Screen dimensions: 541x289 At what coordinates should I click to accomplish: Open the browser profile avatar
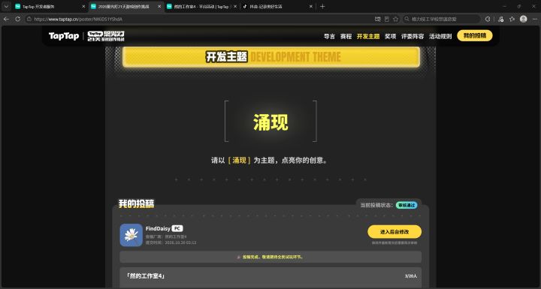point(524,19)
